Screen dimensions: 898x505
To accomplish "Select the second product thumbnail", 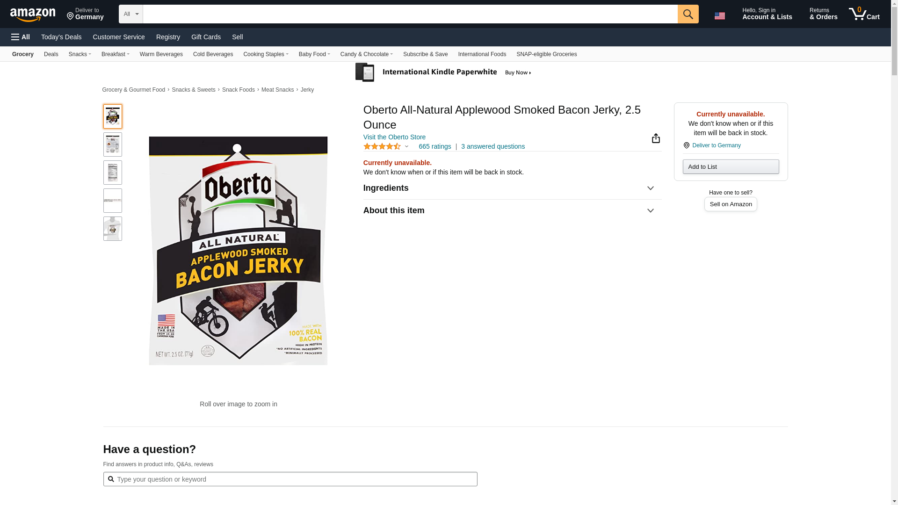I will pos(113,144).
